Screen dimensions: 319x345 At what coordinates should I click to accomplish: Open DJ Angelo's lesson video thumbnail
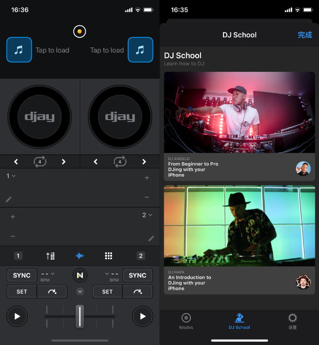coord(239,112)
